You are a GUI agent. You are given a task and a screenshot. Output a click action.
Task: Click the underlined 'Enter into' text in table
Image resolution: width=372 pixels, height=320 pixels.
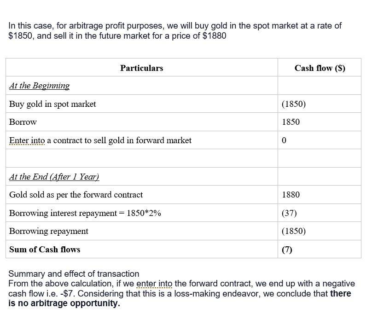pyautogui.click(x=27, y=140)
